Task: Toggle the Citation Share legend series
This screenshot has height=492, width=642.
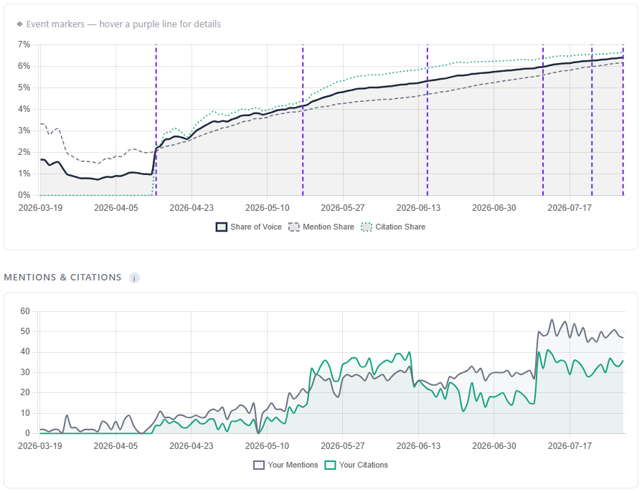Action: click(394, 227)
